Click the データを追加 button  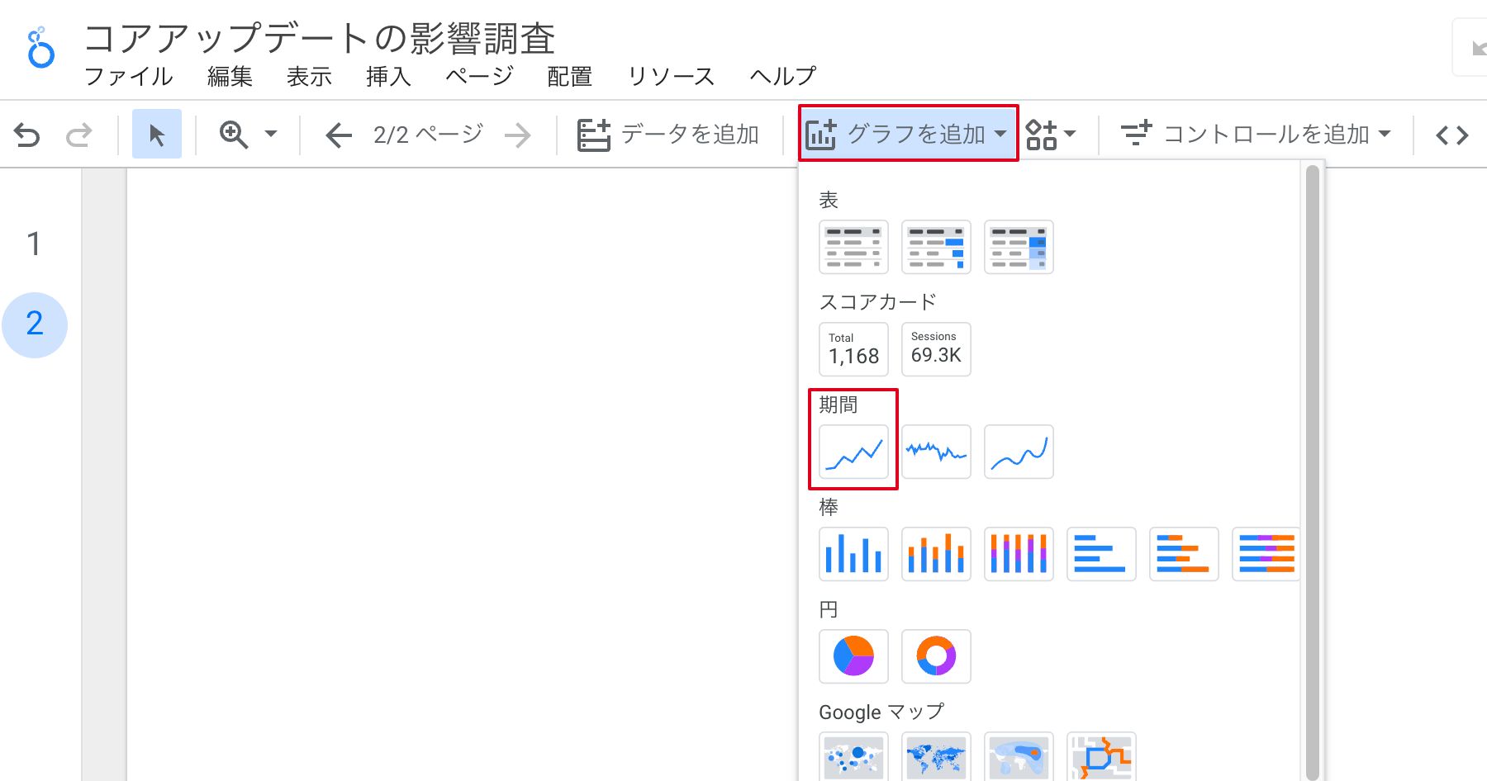[668, 135]
